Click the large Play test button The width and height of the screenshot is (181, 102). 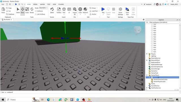(103, 9)
